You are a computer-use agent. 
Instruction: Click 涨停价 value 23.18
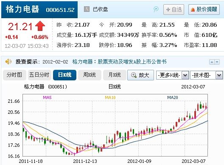pos(82,45)
